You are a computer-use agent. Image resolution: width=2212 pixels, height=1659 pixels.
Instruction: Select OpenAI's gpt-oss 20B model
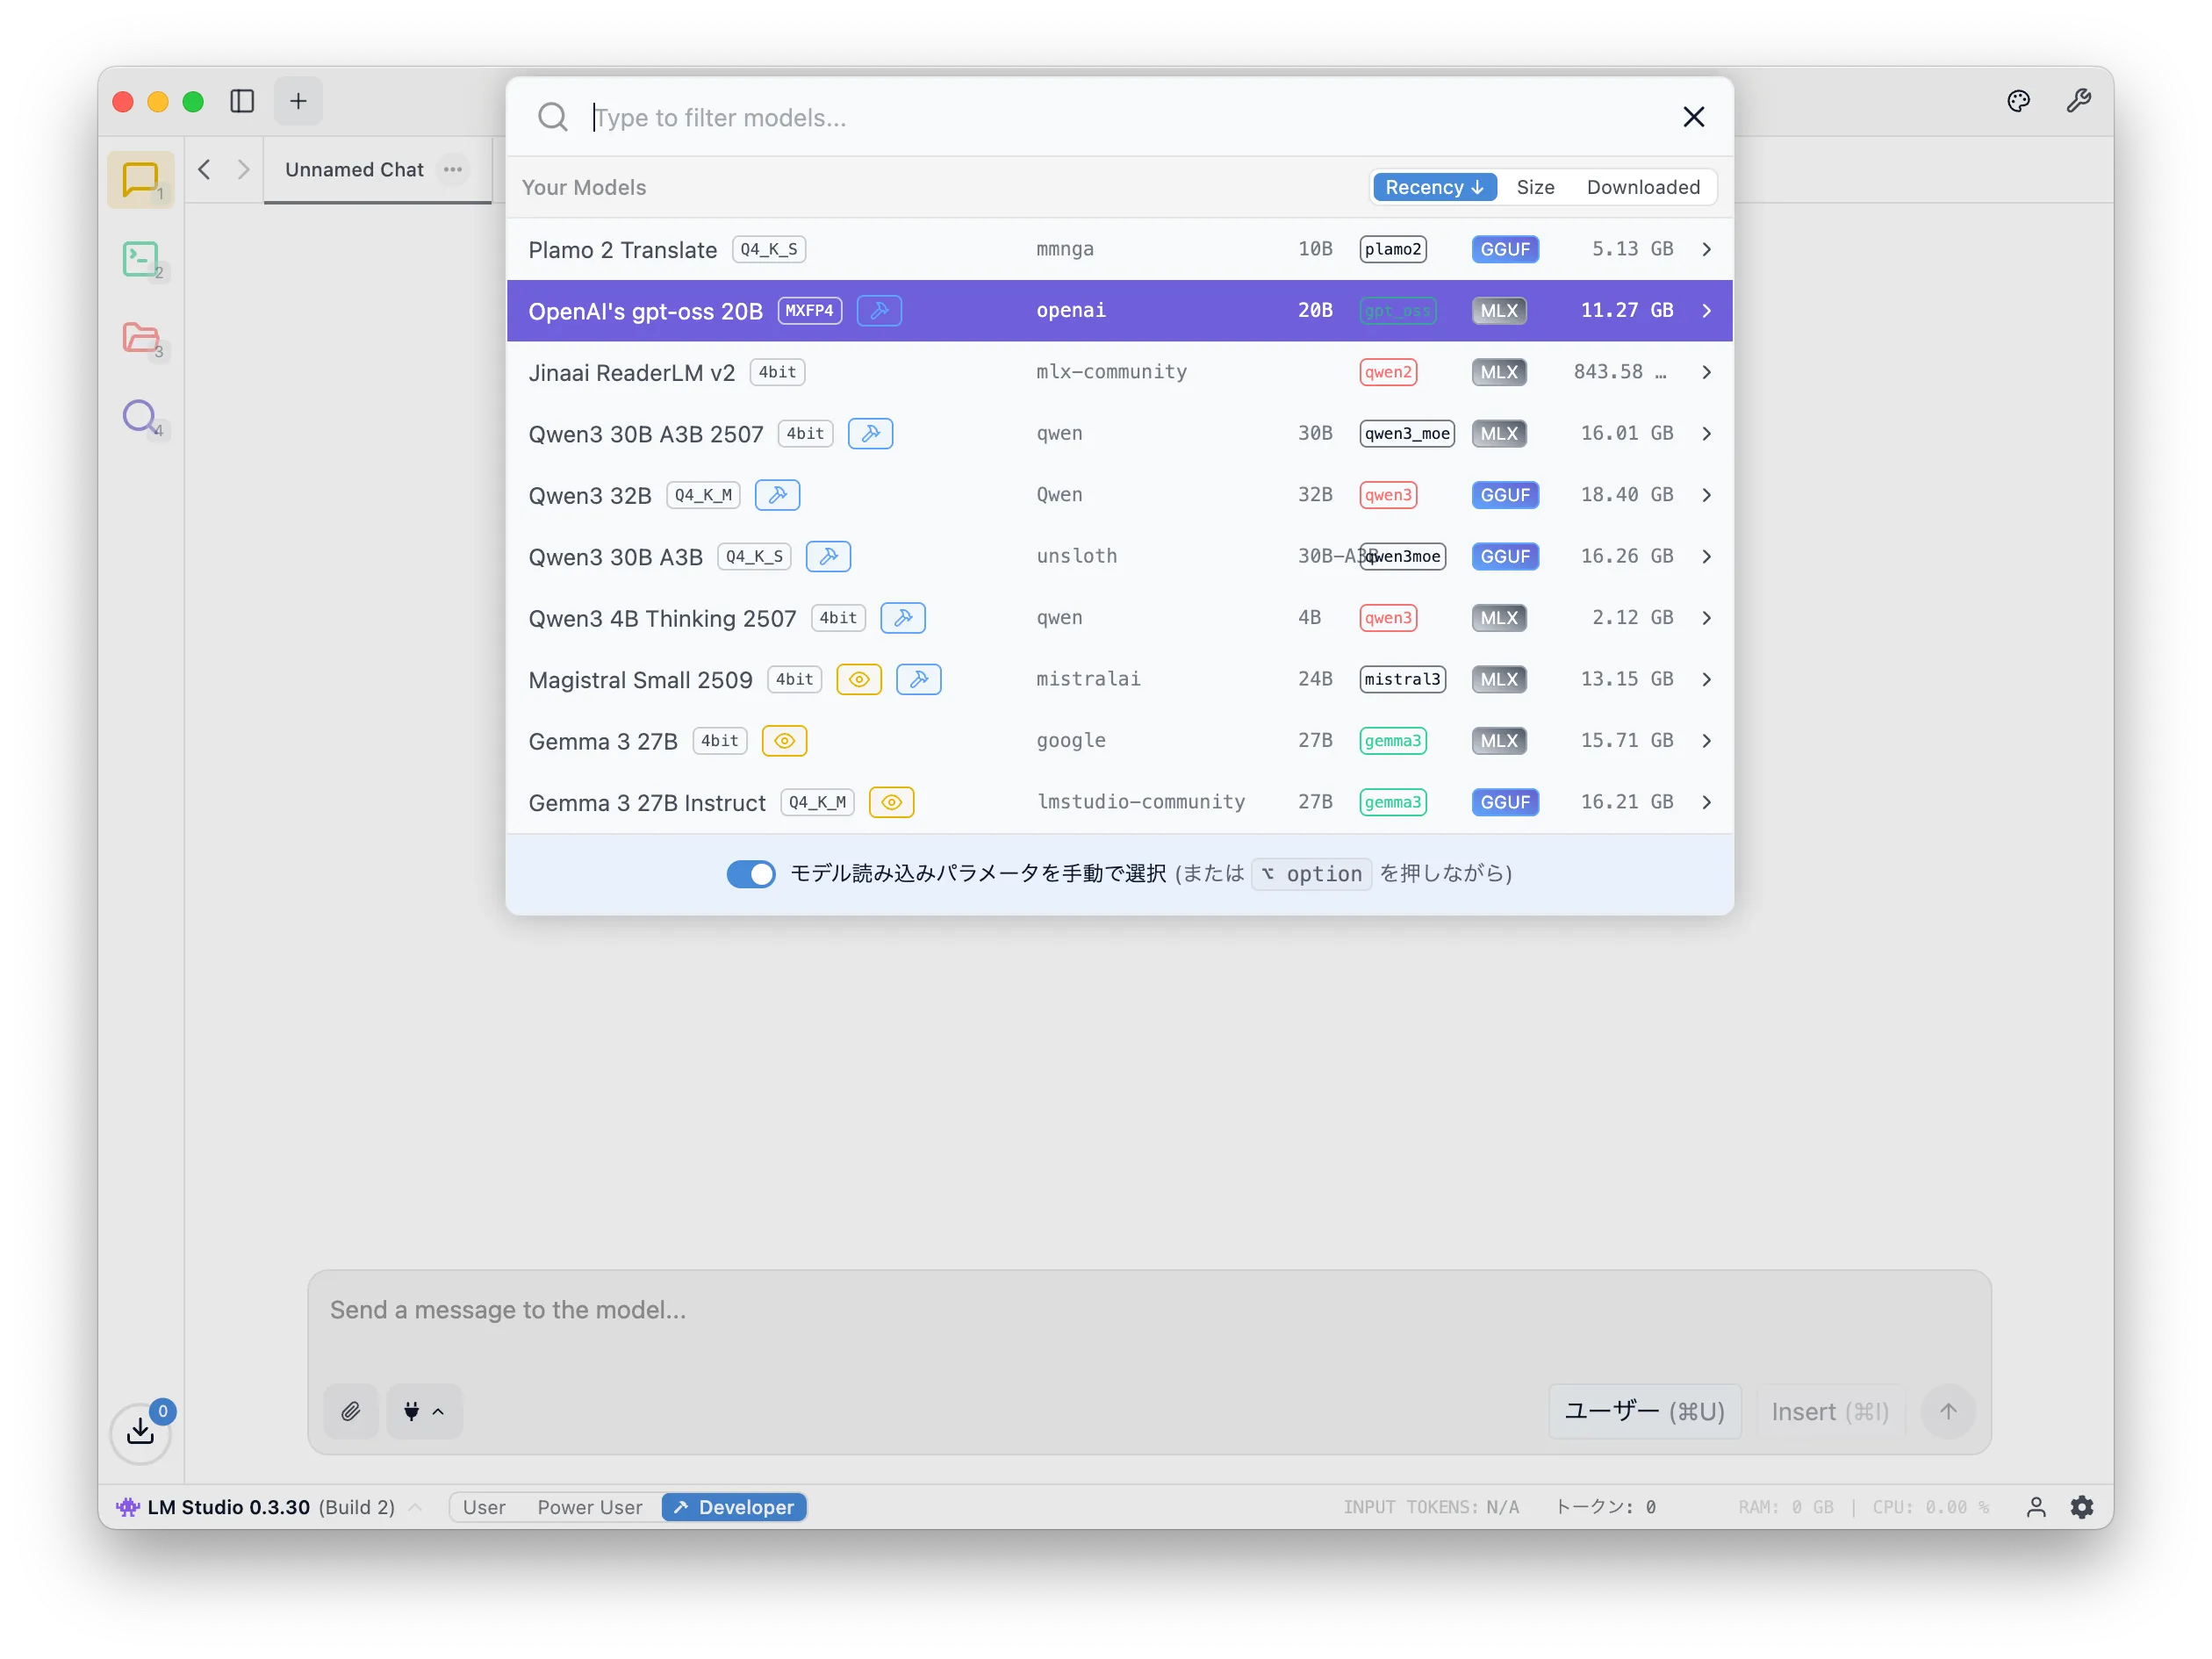646,311
